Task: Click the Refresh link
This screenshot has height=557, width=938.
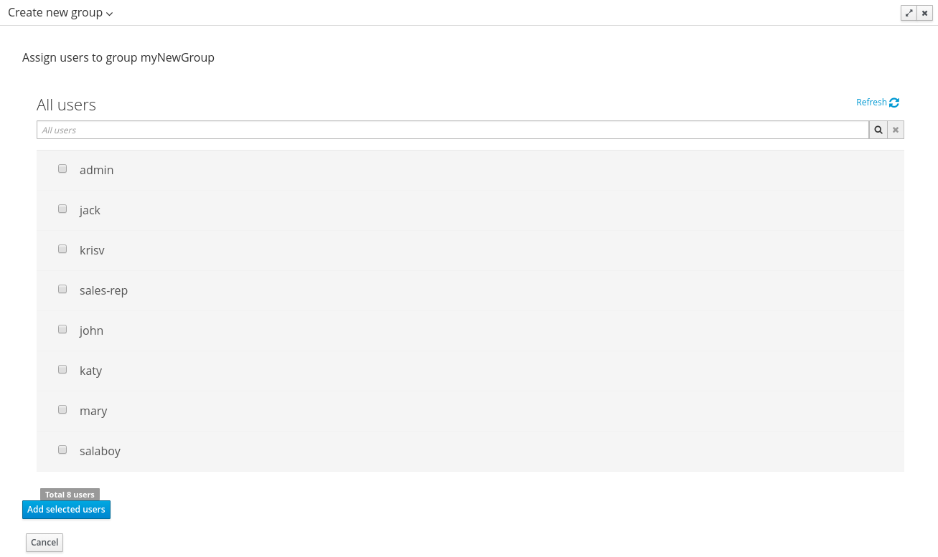Action: [x=871, y=102]
